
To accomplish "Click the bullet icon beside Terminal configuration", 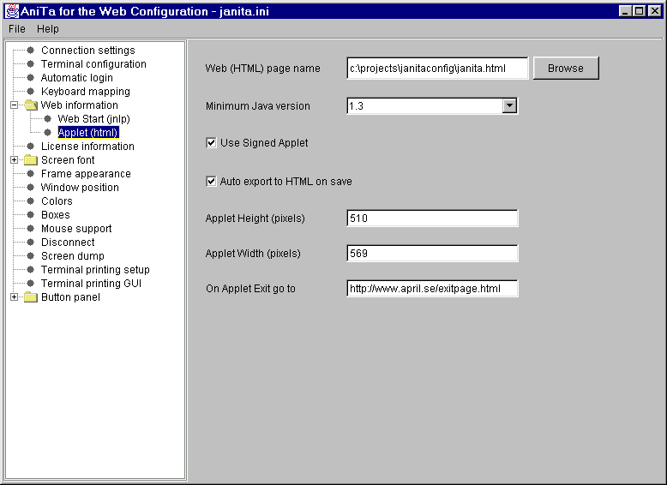I will pyautogui.click(x=31, y=63).
